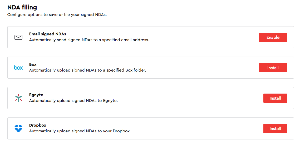
Task: Click the 'Egnyte' integration title text
Action: 36,95
